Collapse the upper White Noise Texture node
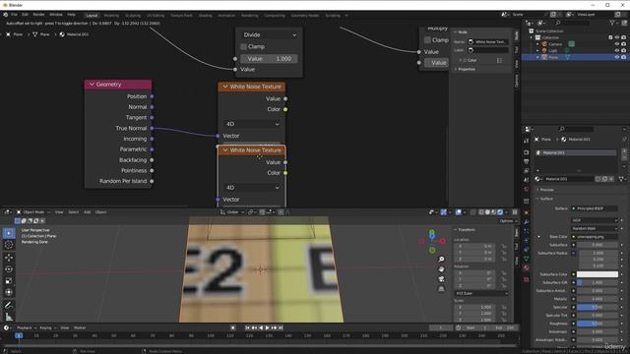 [225, 87]
